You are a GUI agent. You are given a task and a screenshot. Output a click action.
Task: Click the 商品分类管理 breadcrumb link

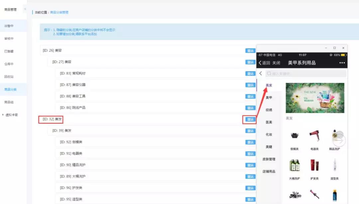[x=59, y=12]
